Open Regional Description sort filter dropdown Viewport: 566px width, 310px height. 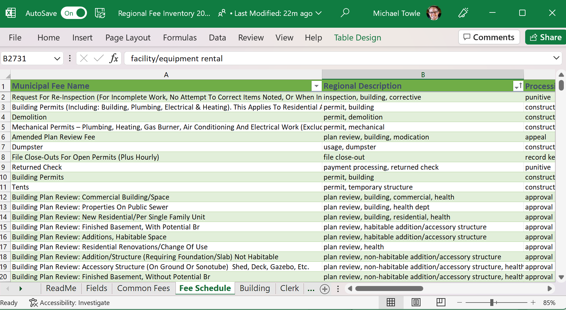[518, 86]
